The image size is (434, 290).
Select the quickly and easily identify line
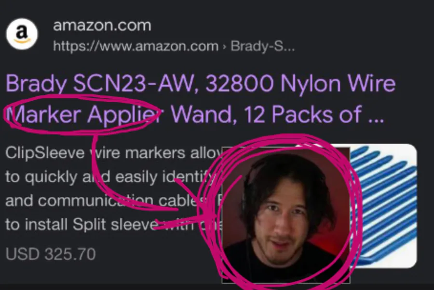tap(112, 177)
